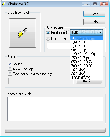Viewport: 110px width, 137px height.
Task: Select the Predefined radio button
Action: (48, 33)
